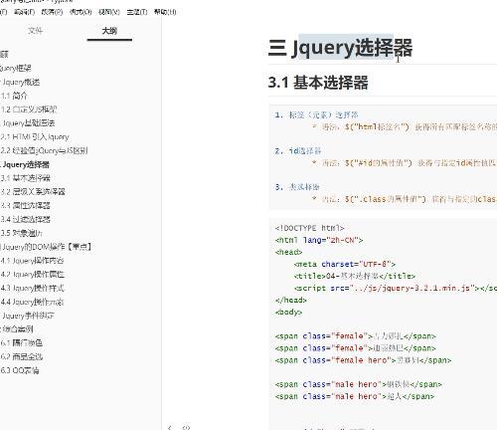Image resolution: width=497 pixels, height=430 pixels.
Task: Jump to outline item 1.2 自定义JS框架
Action: [x=29, y=109]
